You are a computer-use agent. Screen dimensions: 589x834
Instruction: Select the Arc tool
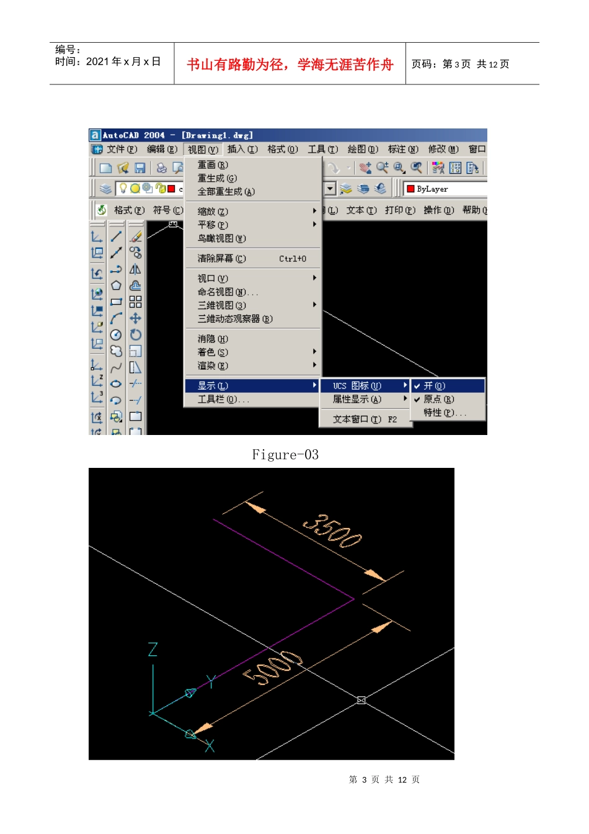coord(116,318)
